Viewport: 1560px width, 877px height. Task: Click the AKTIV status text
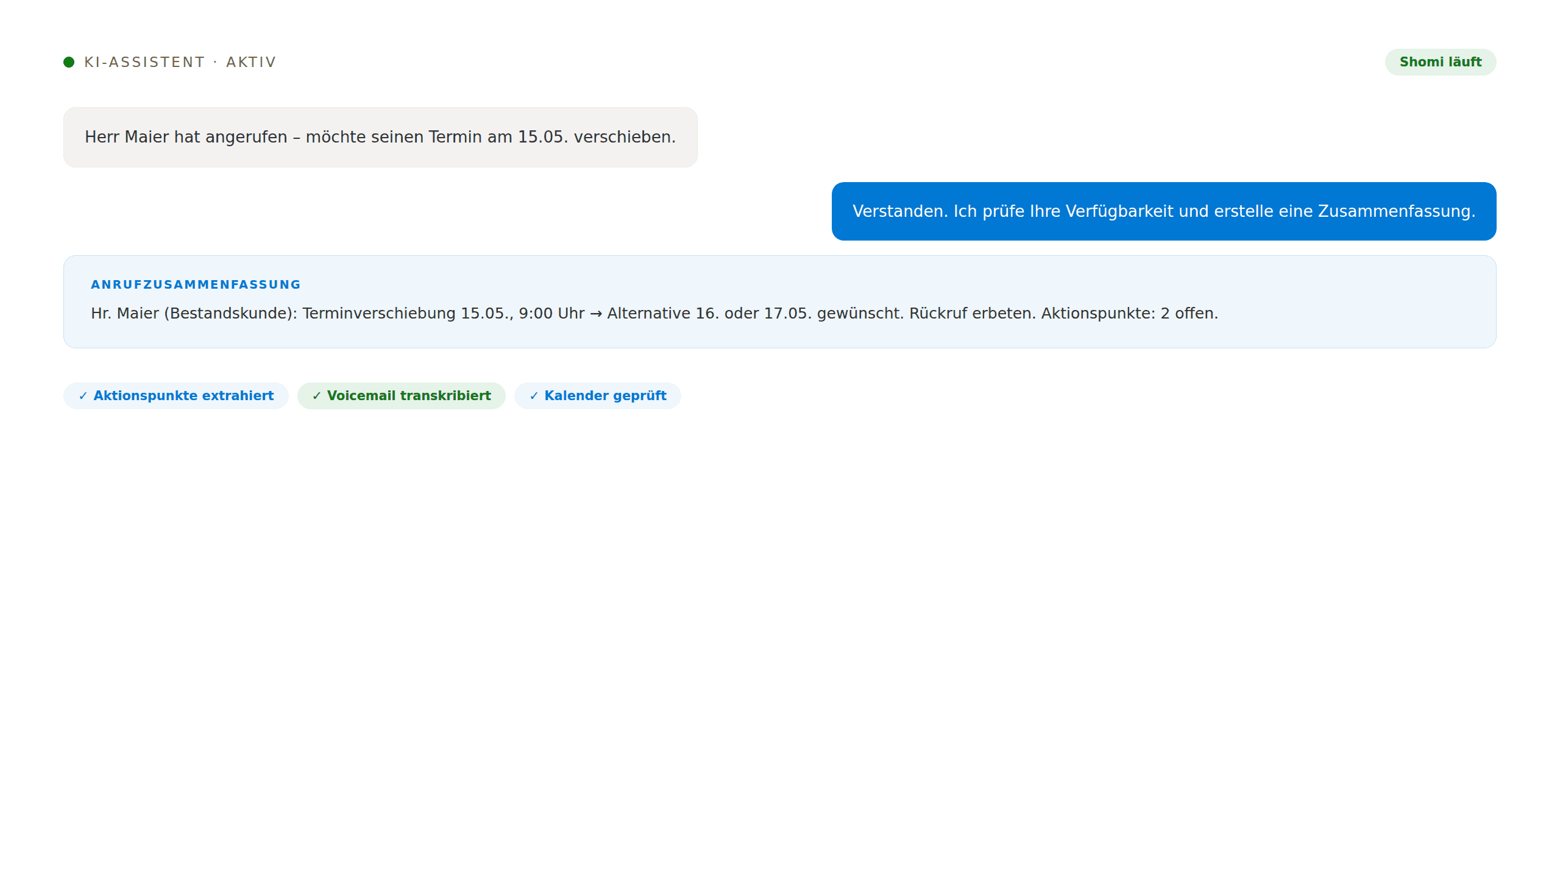(x=251, y=62)
